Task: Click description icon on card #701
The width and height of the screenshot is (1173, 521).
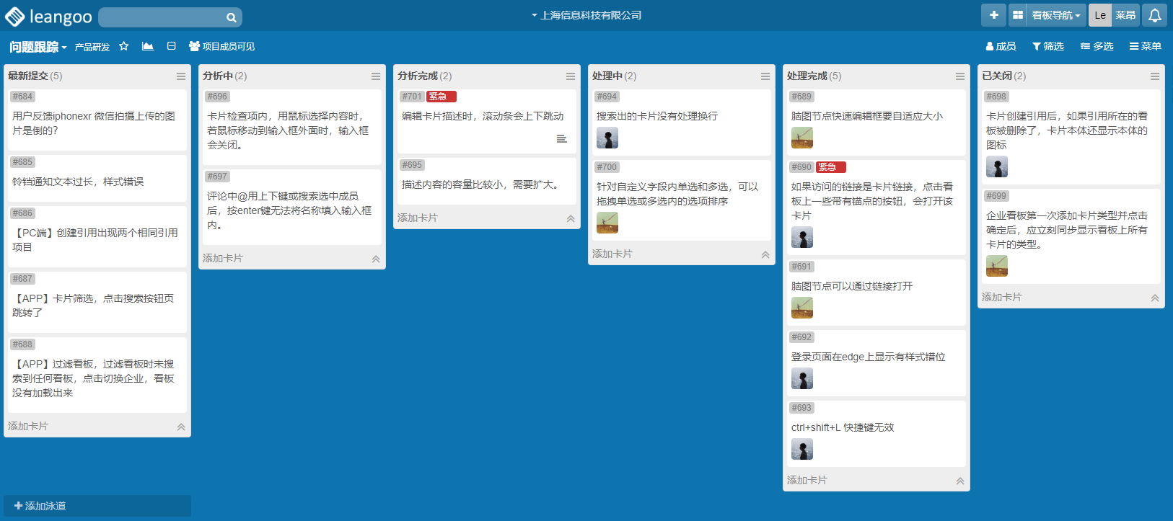Action: (x=561, y=139)
